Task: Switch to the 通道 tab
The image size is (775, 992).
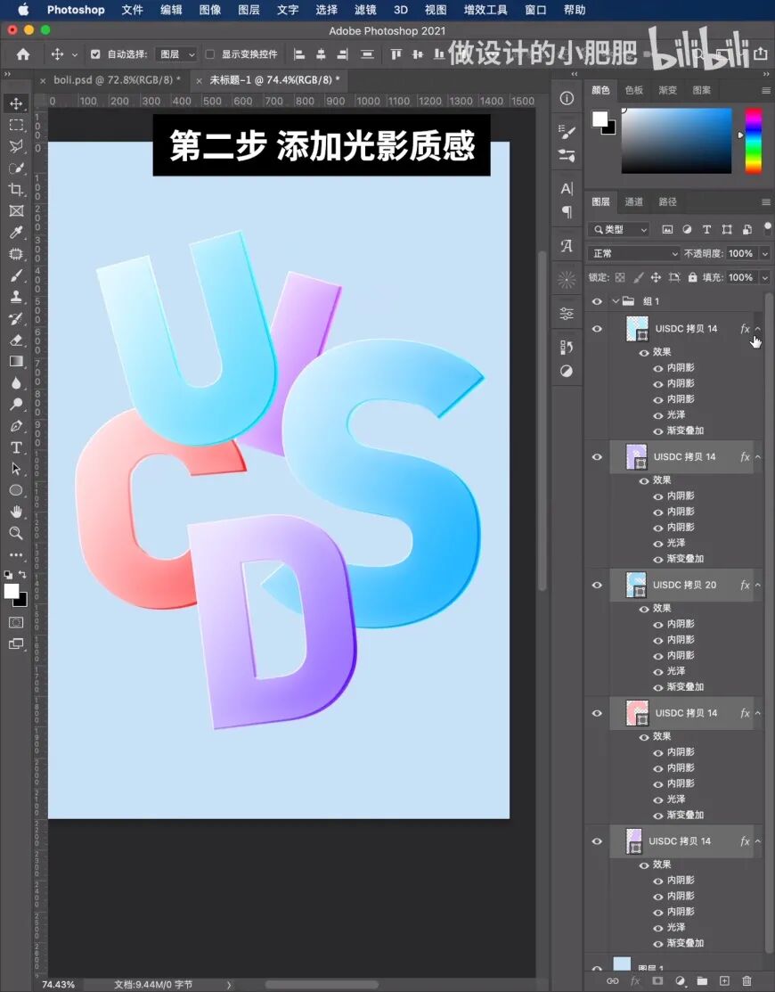Action: point(633,201)
